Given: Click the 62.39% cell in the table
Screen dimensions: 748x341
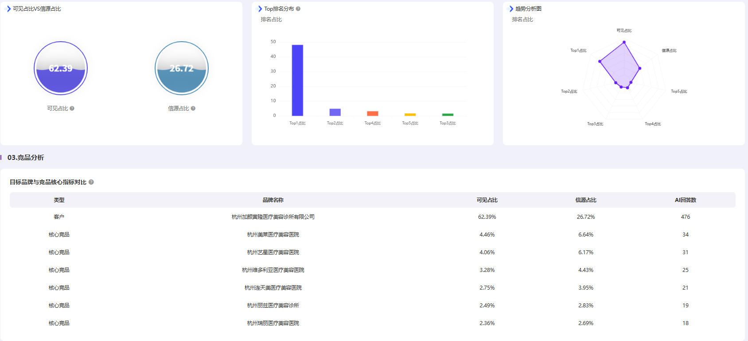Looking at the screenshot, I should click(x=487, y=217).
